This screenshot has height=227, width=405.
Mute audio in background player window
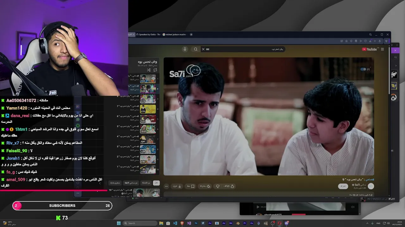352,207
